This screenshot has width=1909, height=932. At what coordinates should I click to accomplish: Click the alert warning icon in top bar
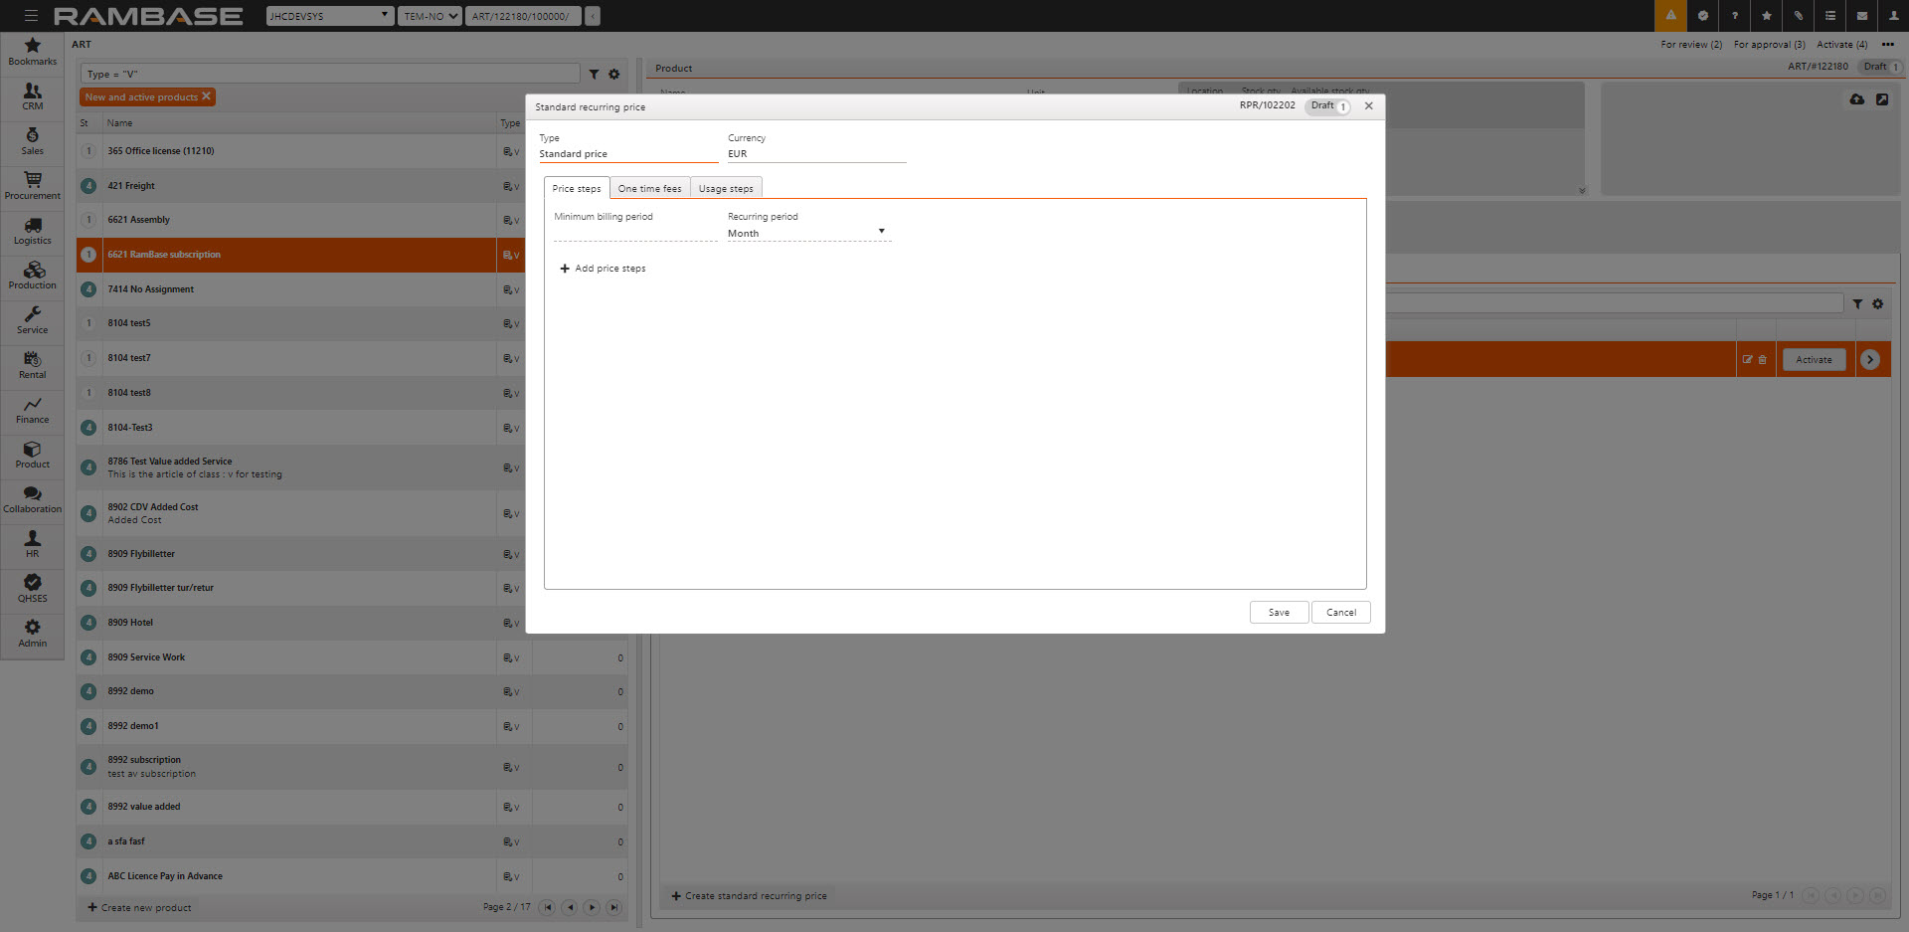point(1670,16)
